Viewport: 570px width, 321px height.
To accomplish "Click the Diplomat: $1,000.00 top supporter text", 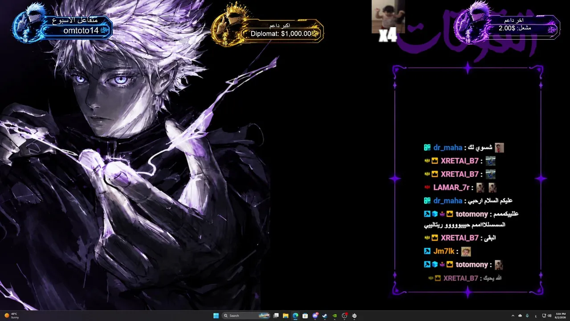I will (281, 33).
